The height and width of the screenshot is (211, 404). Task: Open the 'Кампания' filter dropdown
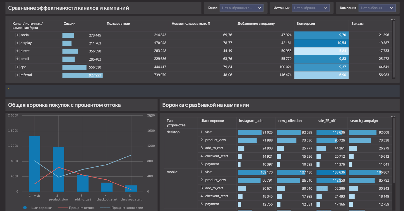(x=377, y=8)
